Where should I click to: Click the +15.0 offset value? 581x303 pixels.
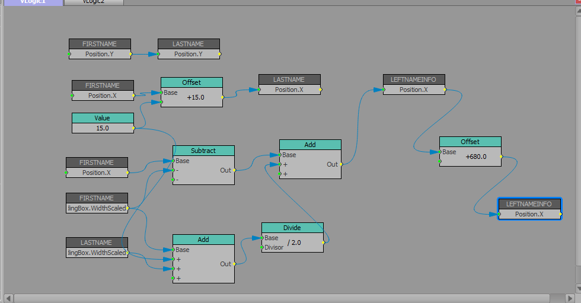click(x=196, y=97)
